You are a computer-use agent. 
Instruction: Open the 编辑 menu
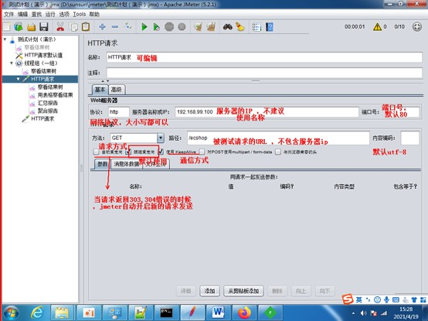(x=23, y=14)
